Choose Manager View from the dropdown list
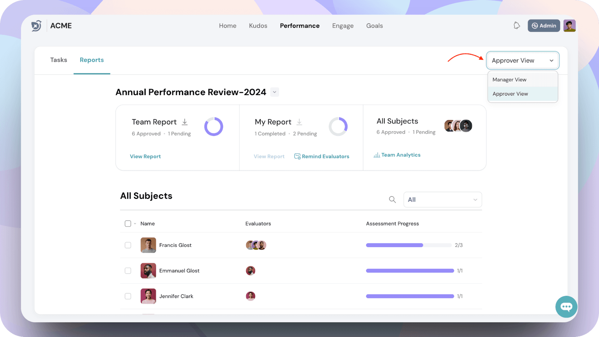Viewport: 599px width, 337px height. point(510,80)
